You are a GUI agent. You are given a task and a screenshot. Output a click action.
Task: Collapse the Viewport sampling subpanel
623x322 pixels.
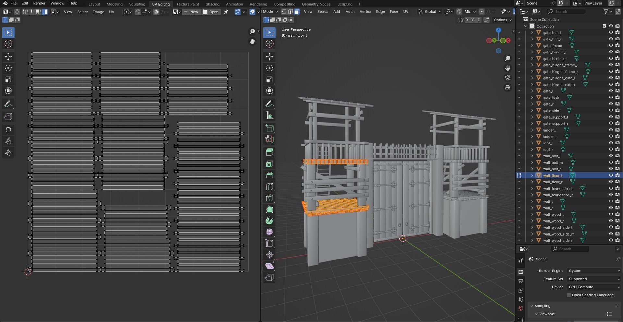click(x=536, y=314)
